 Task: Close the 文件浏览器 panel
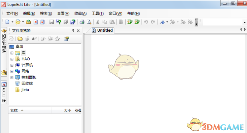(x=78, y=31)
